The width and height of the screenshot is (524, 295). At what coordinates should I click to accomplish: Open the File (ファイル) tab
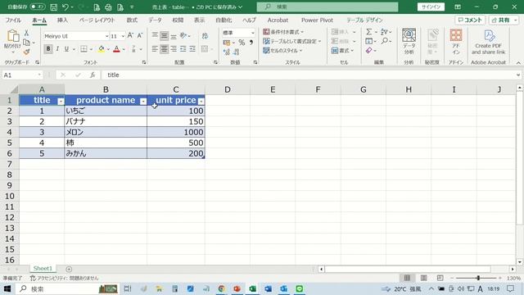click(13, 20)
